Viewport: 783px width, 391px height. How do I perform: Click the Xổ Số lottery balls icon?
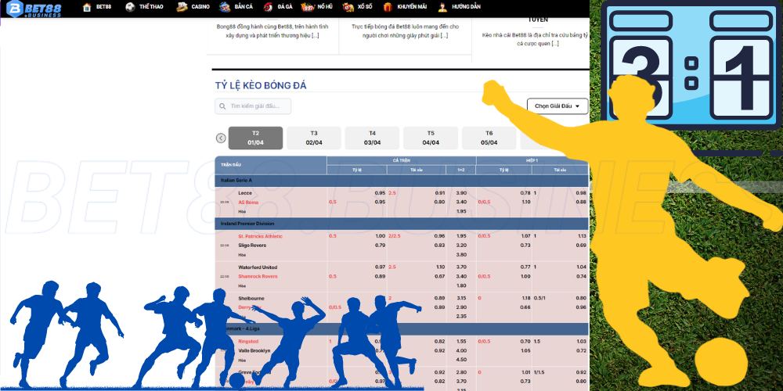click(x=348, y=7)
